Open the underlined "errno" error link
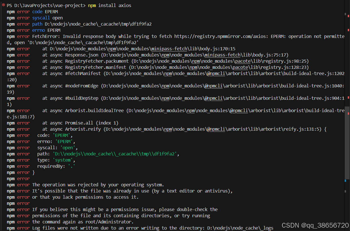The width and height of the screenshot is (350, 231). click(38, 30)
